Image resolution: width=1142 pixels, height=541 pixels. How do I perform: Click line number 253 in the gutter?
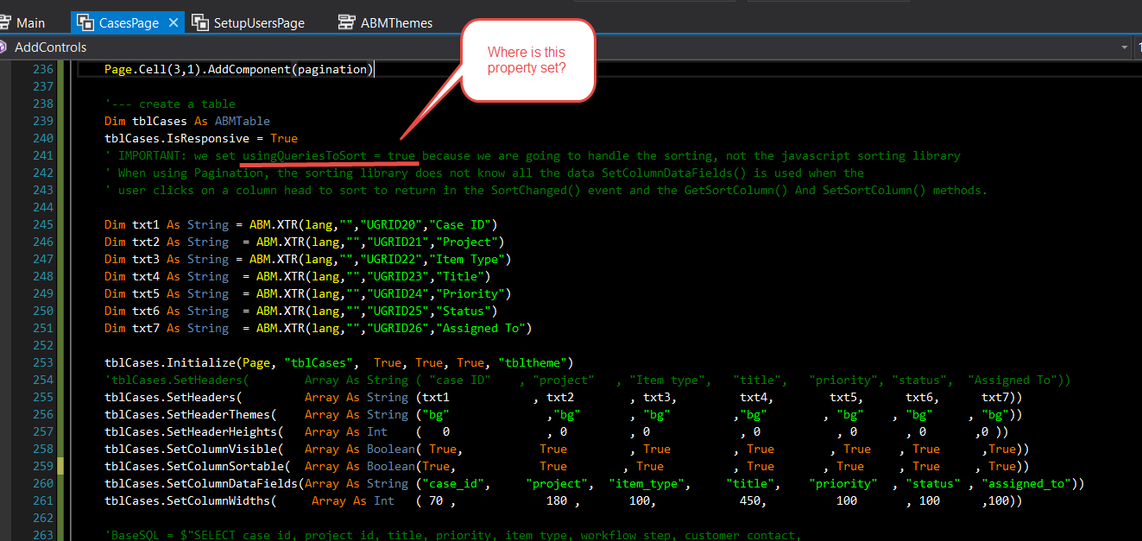[41, 362]
